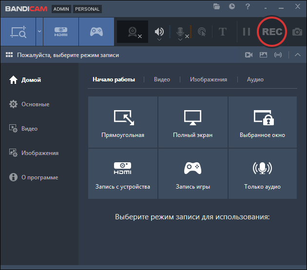Open the output folder icon
The width and height of the screenshot is (307, 270).
[217, 7]
